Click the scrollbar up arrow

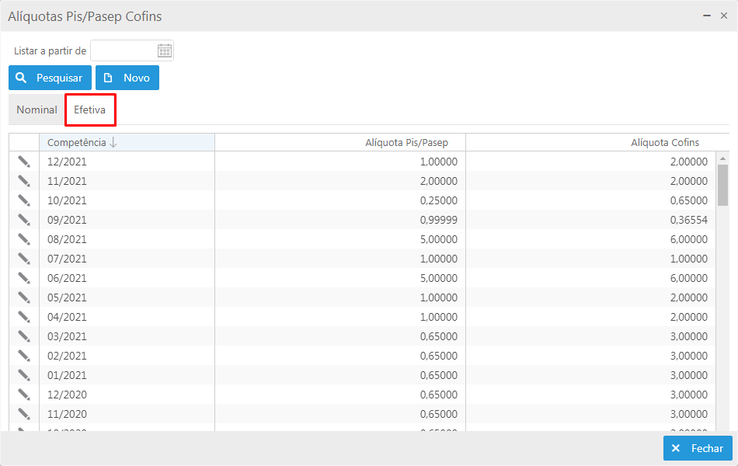point(723,158)
